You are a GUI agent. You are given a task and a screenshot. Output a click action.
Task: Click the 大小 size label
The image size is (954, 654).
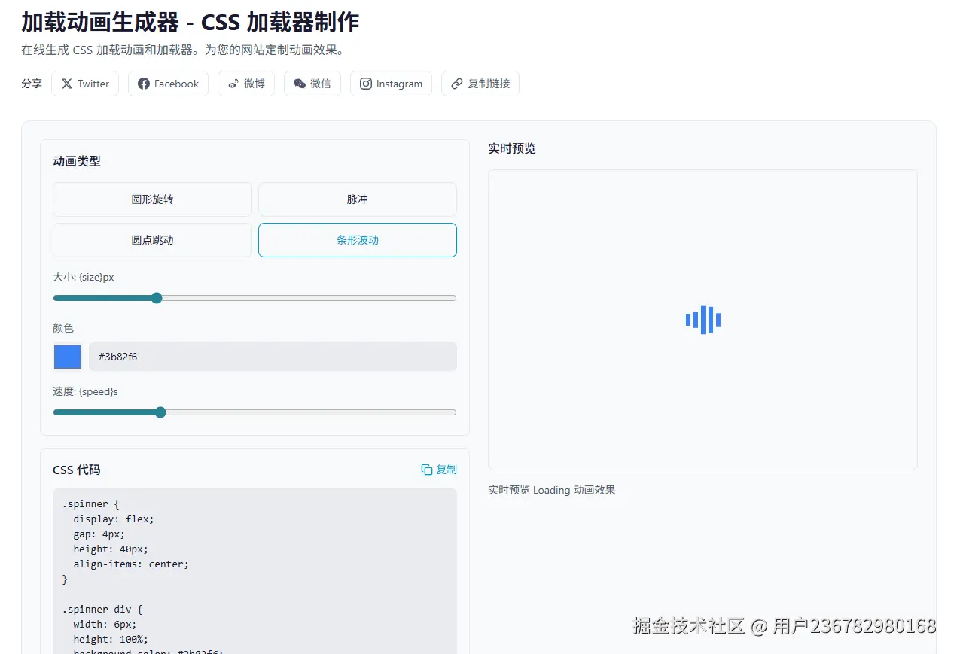coord(84,277)
